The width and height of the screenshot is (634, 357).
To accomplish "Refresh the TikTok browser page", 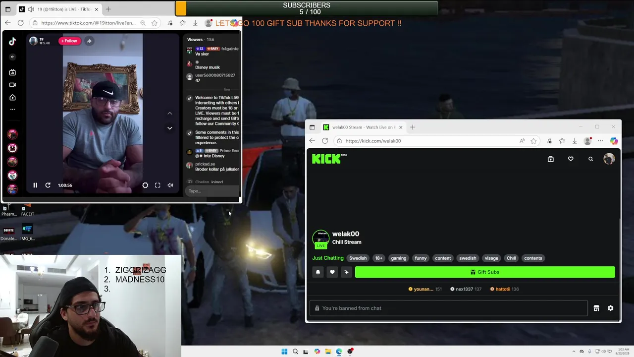I will tap(20, 23).
